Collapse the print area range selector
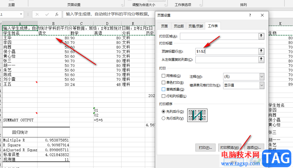Screen dimensions: 293x168 (261, 36)
